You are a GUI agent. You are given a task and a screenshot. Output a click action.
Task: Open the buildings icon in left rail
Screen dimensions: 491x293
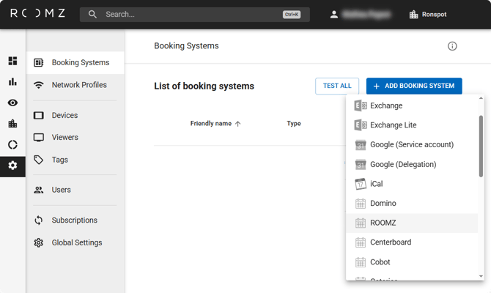click(12, 124)
